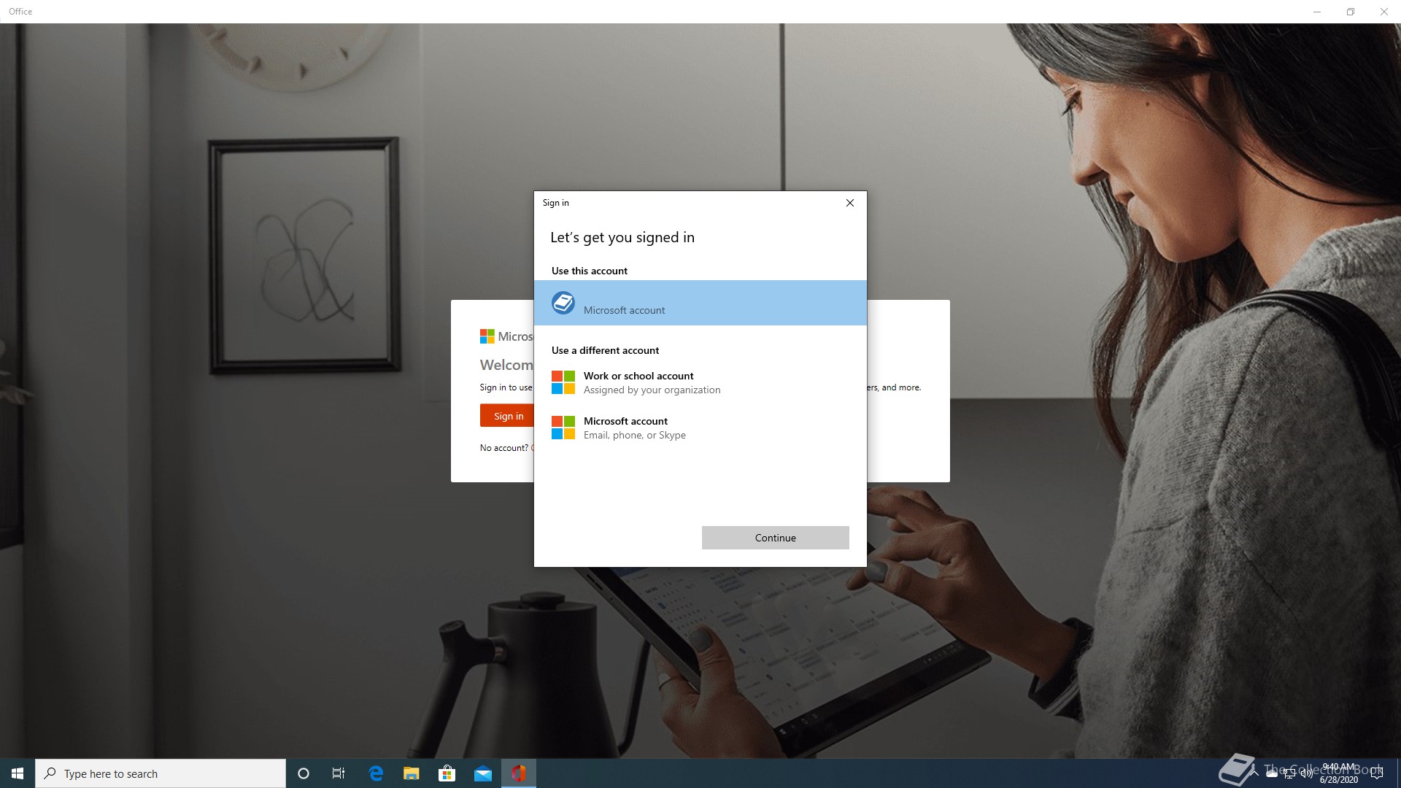Launch Microsoft Edge from the taskbar
The height and width of the screenshot is (788, 1401).
376,773
